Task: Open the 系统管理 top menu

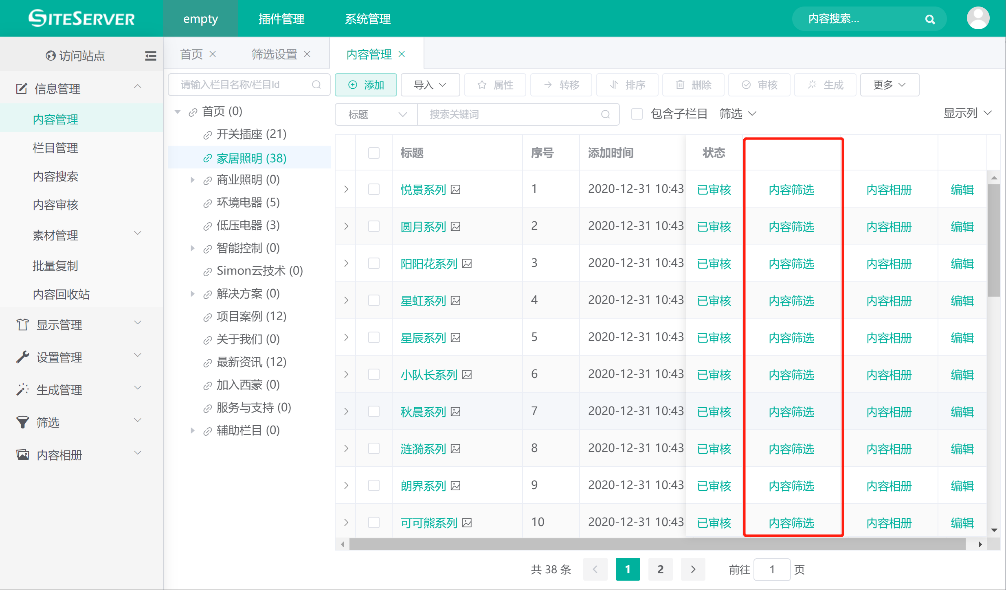Action: pos(367,19)
